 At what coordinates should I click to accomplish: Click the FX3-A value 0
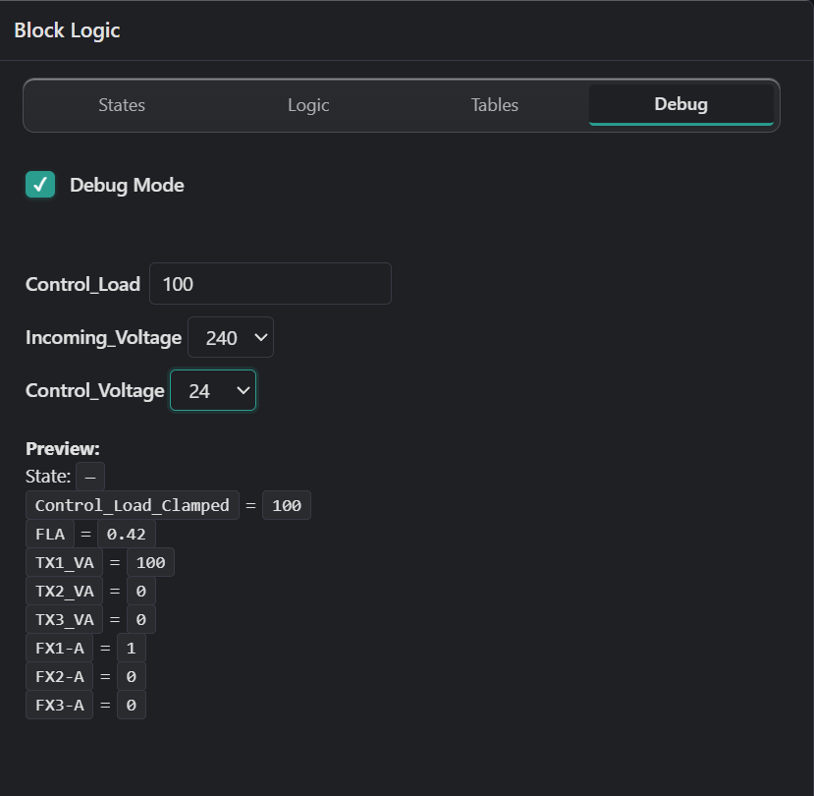click(132, 705)
